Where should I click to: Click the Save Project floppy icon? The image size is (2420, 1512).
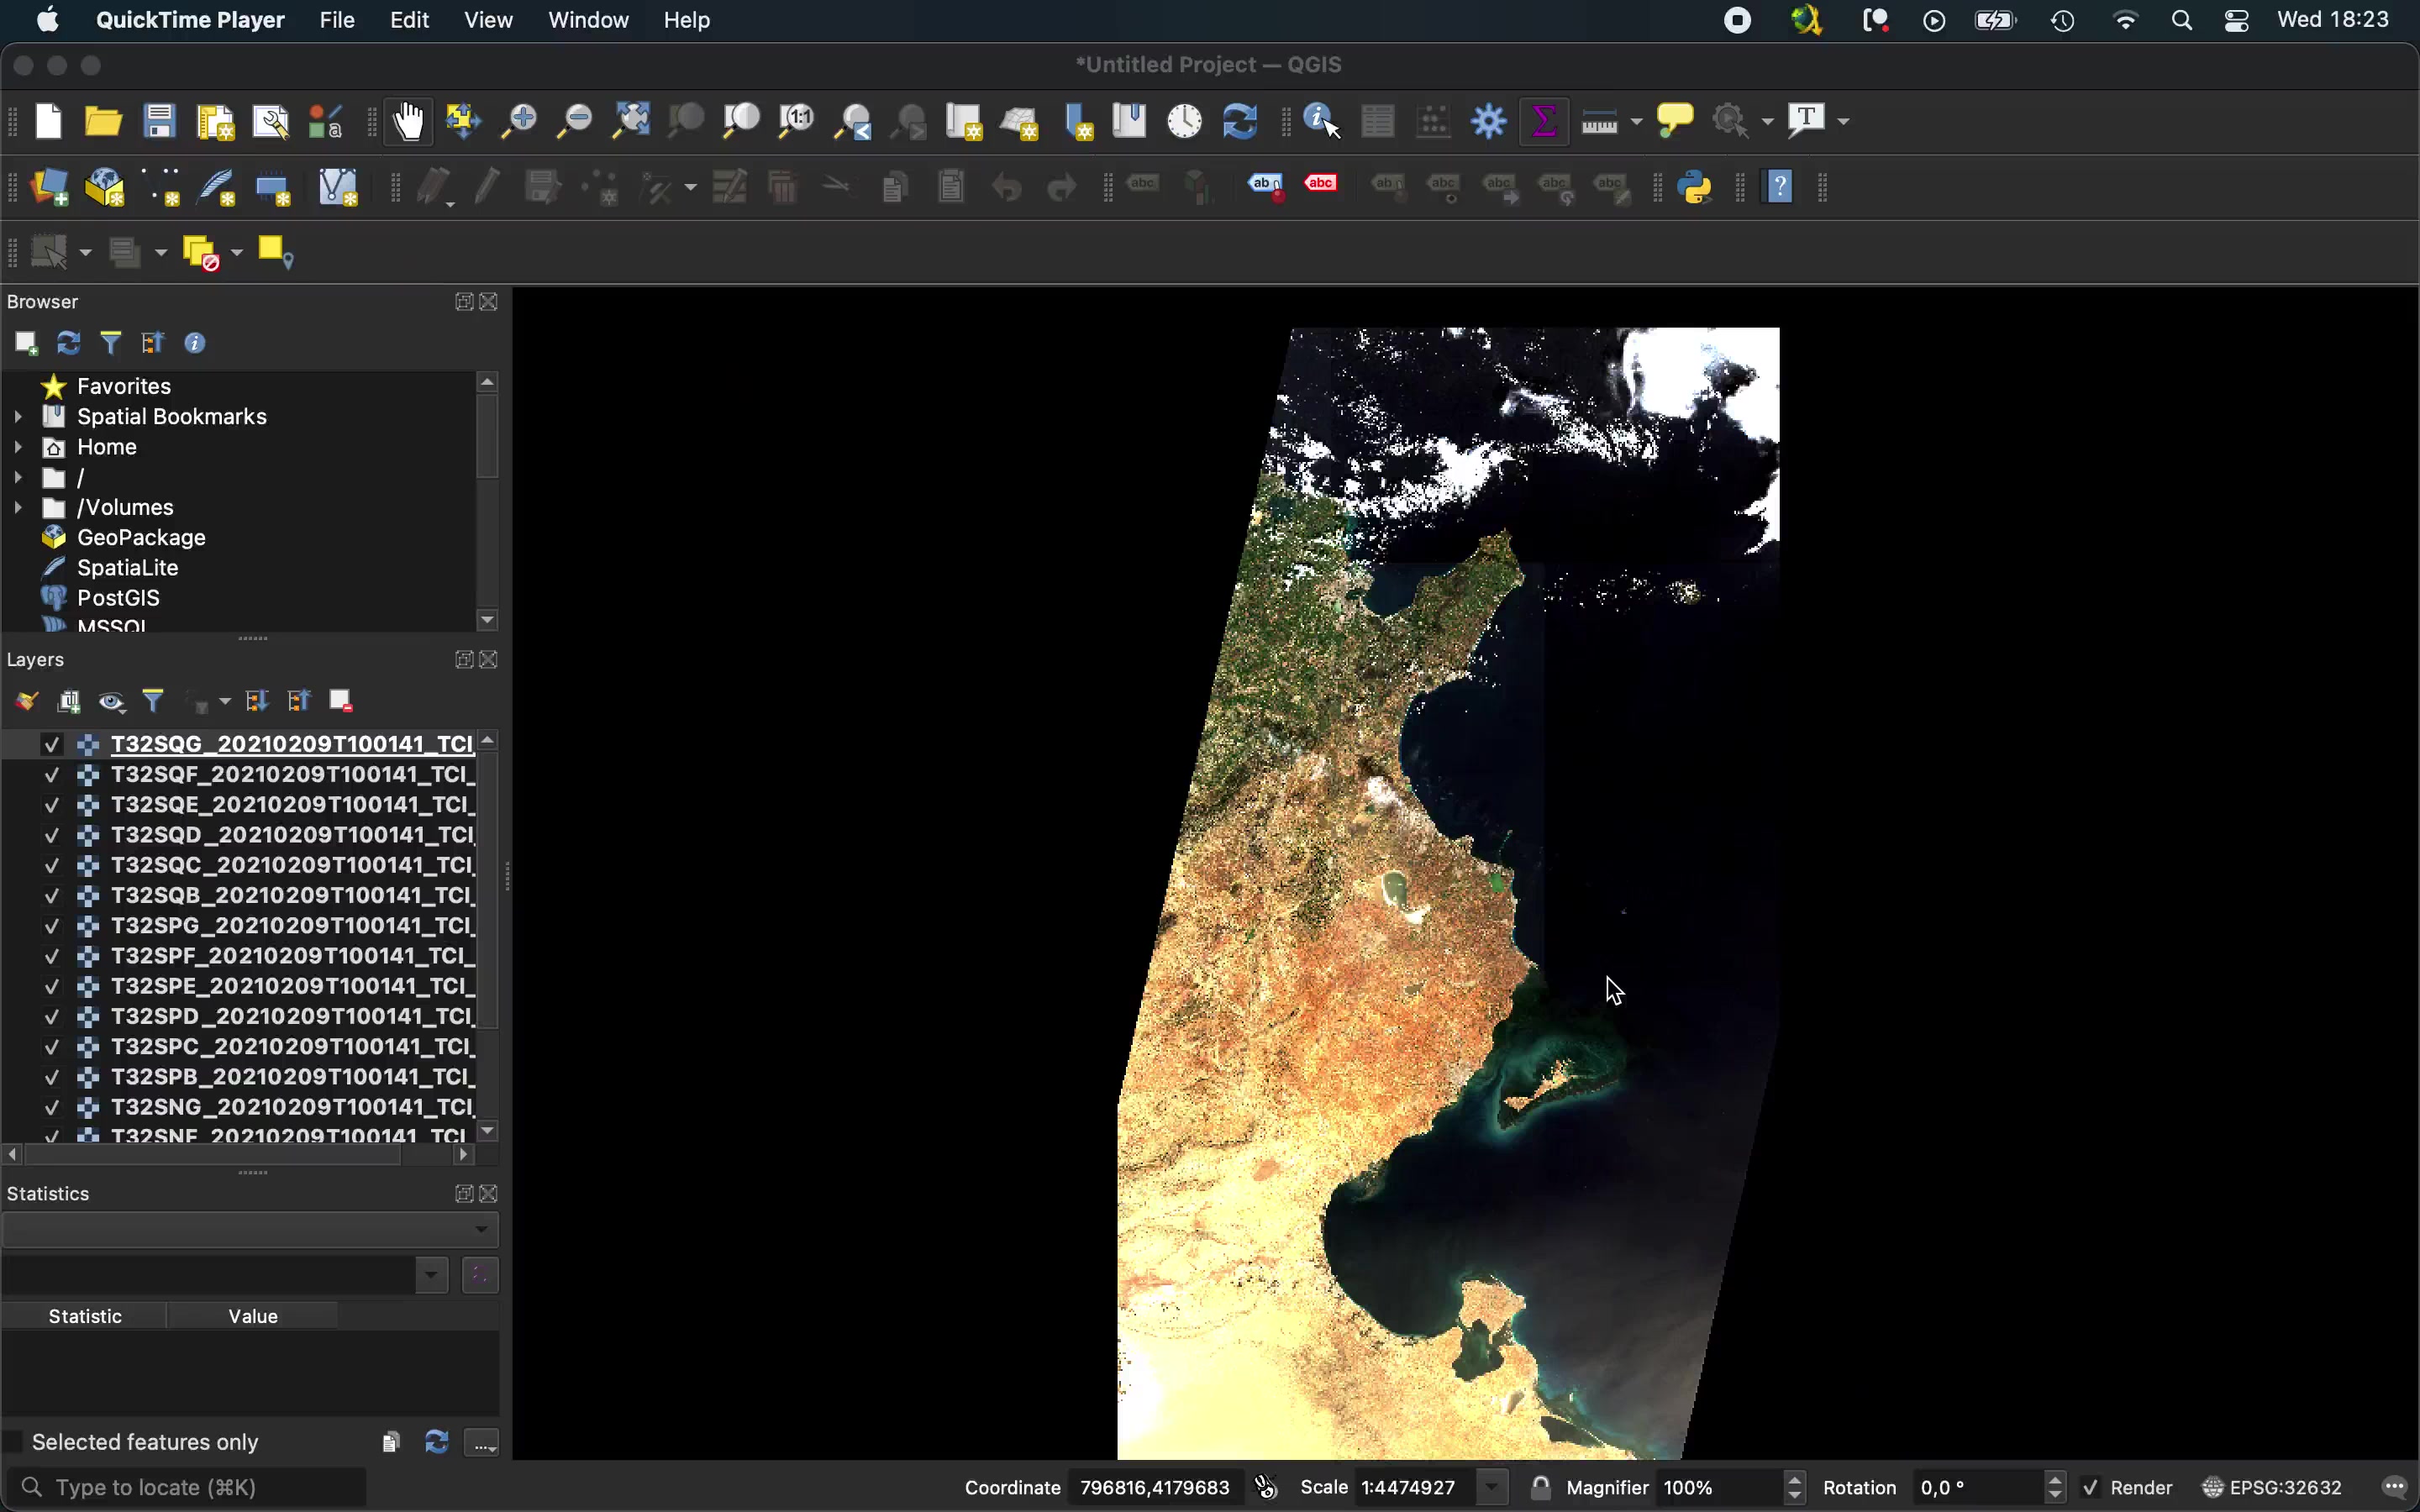click(160, 122)
